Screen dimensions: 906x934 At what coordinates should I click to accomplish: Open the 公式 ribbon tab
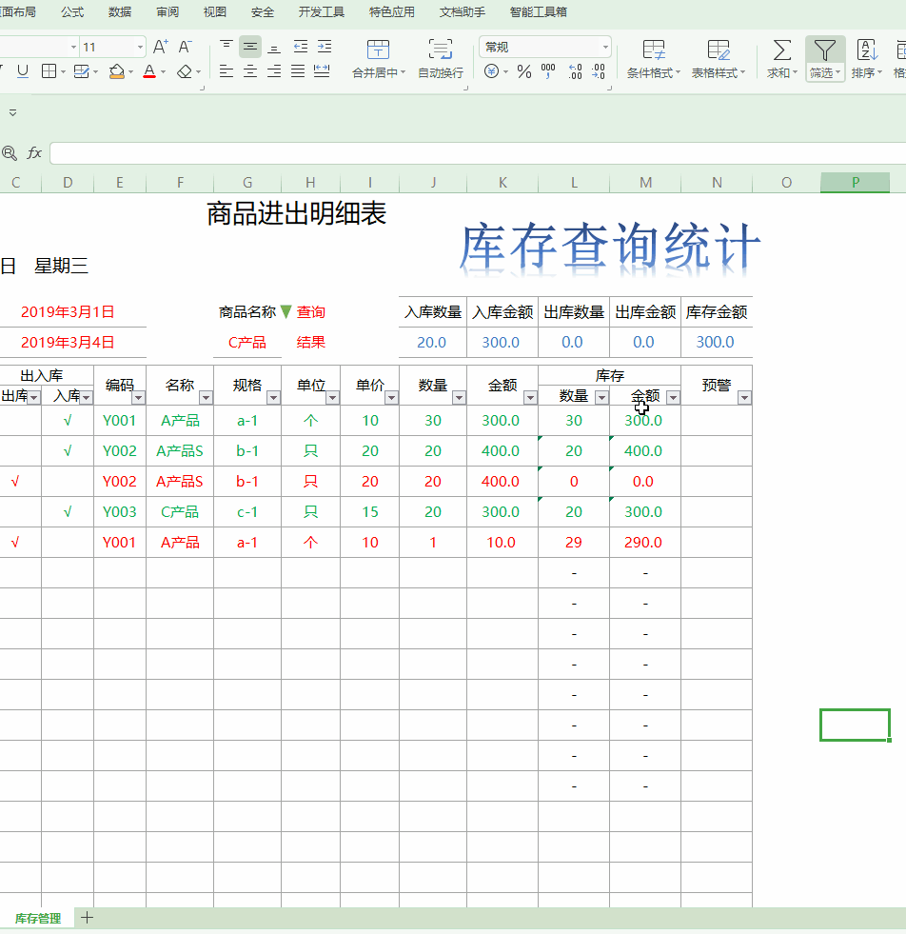72,12
